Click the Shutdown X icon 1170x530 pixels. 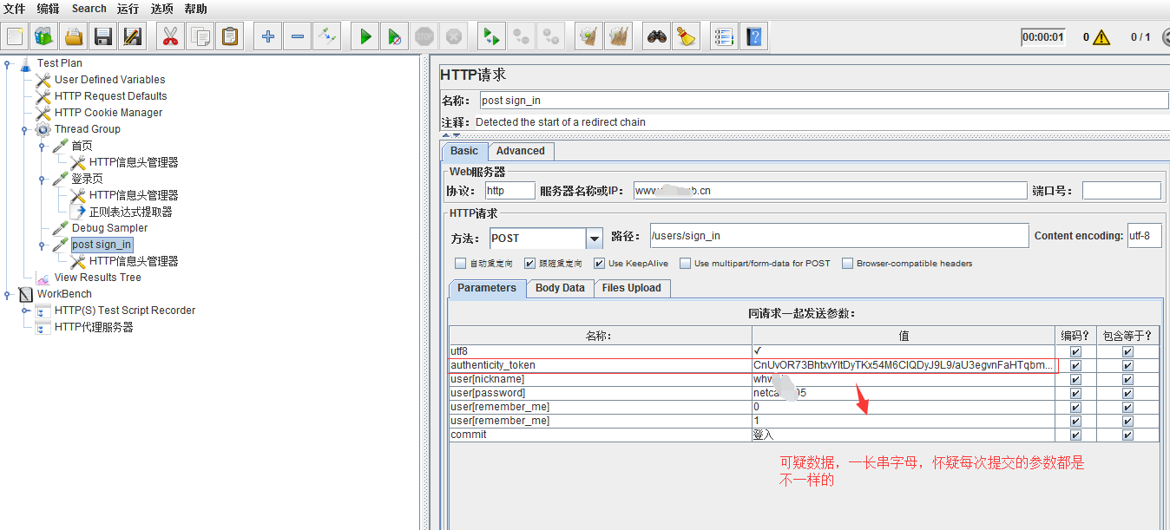pyautogui.click(x=454, y=36)
